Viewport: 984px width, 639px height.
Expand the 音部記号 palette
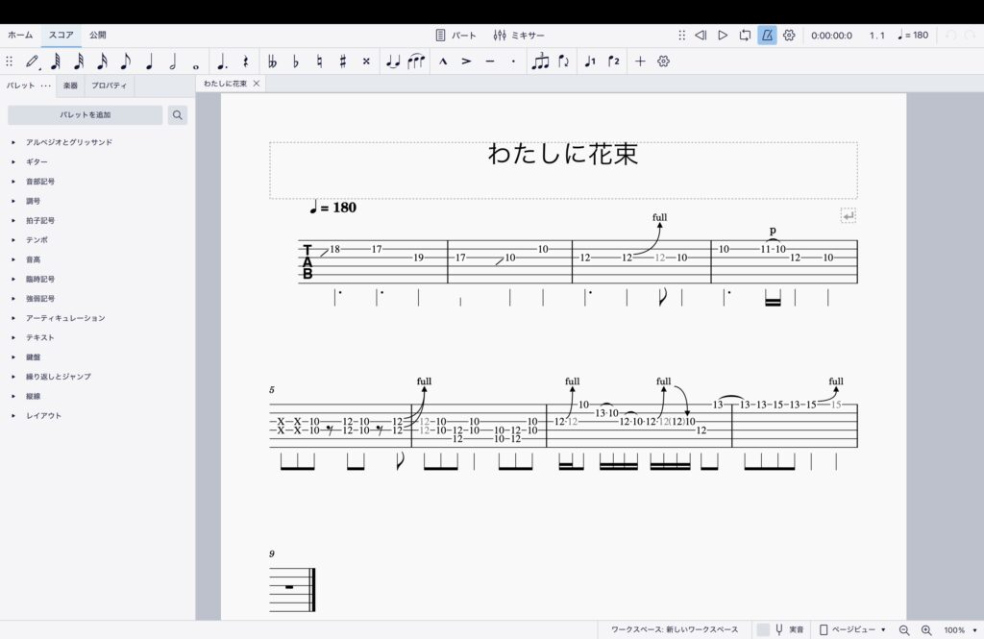(x=13, y=182)
